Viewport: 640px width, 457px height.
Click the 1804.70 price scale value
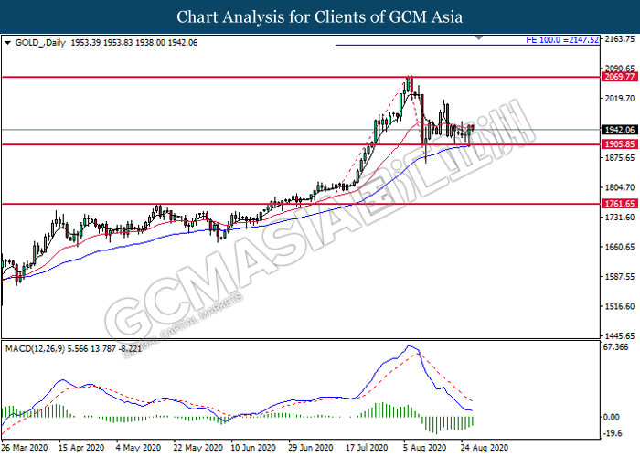click(620, 187)
